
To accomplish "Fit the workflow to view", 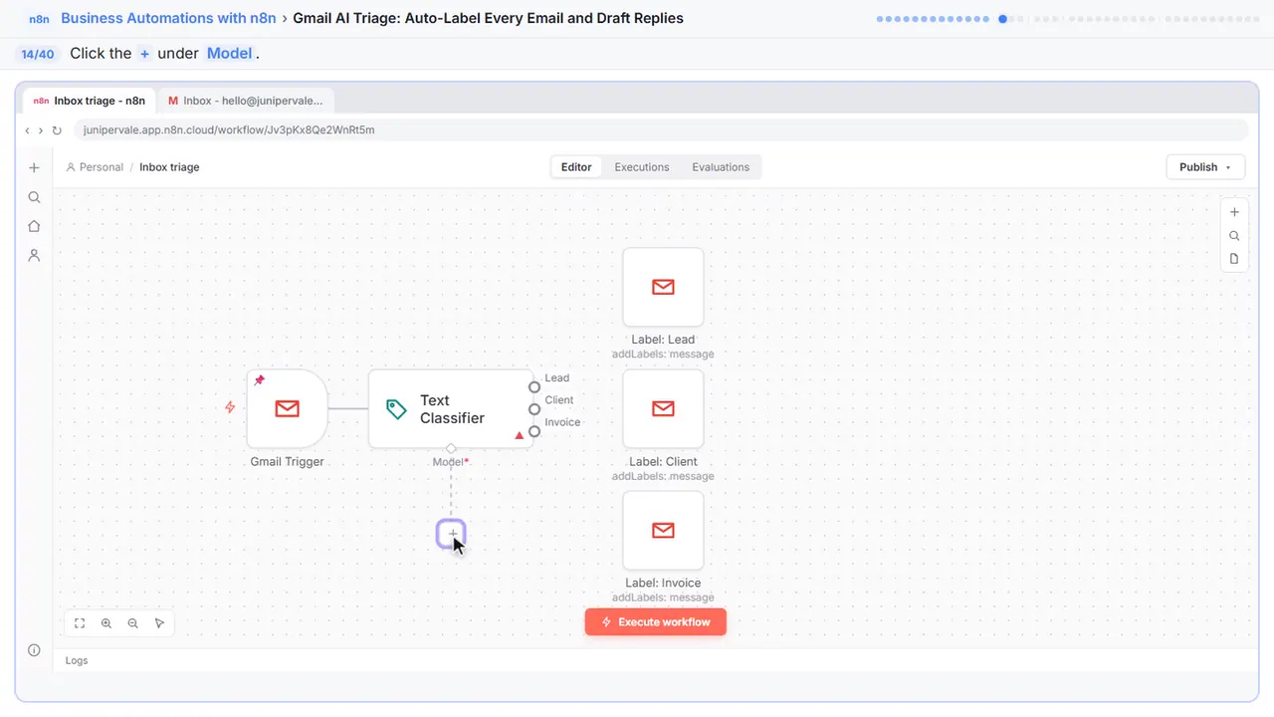I will pos(80,623).
